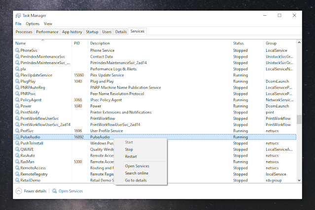Click the ProfSvc service gear icon
Image resolution: width=315 pixels, height=210 pixels.
17,131
